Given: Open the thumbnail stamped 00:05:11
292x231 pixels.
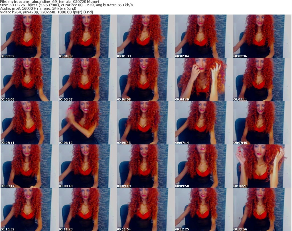Looking at the screenshot, I should pyautogui.click(x=262, y=79).
